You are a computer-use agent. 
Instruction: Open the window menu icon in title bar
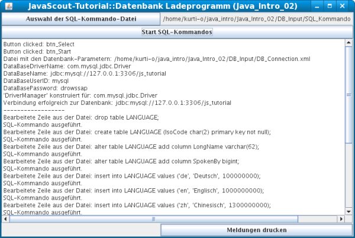pos(7,6)
